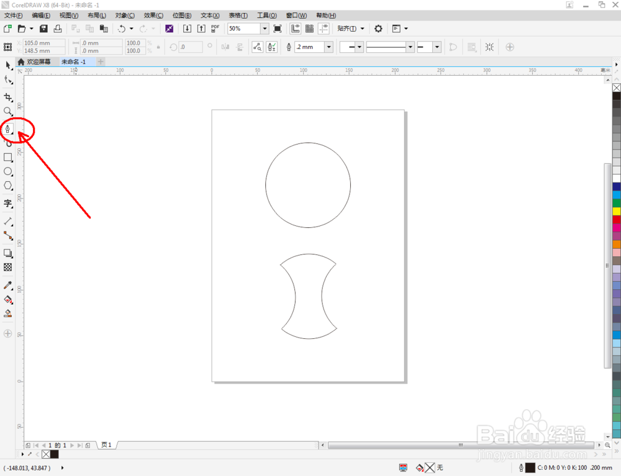
Task: Select the Rectangle tool
Action: pos(8,158)
